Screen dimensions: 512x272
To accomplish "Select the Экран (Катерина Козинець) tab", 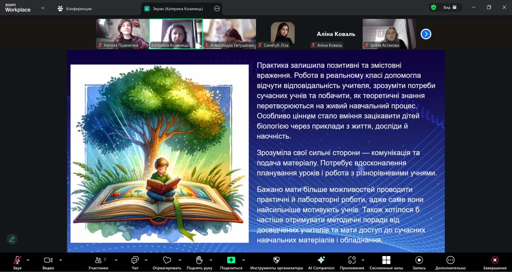I will point(178,8).
